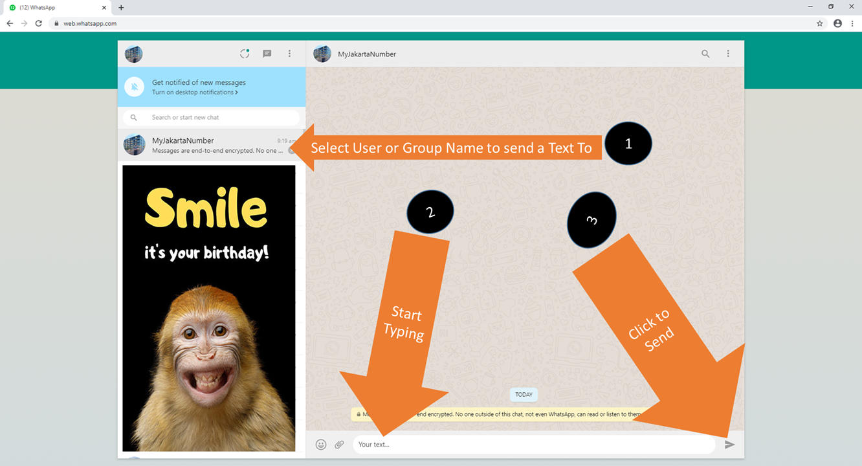Open contact avatar in conversation header
The height and width of the screenshot is (466, 862).
coord(322,54)
